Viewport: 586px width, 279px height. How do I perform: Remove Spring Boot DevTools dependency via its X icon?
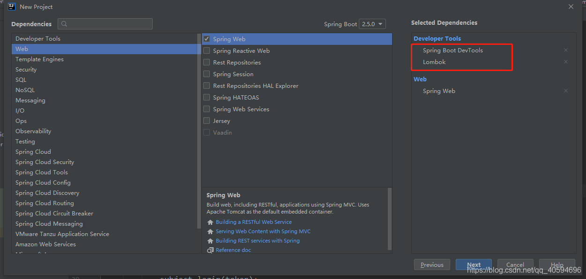point(566,50)
